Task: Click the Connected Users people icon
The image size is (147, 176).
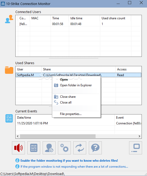Action: point(9,19)
